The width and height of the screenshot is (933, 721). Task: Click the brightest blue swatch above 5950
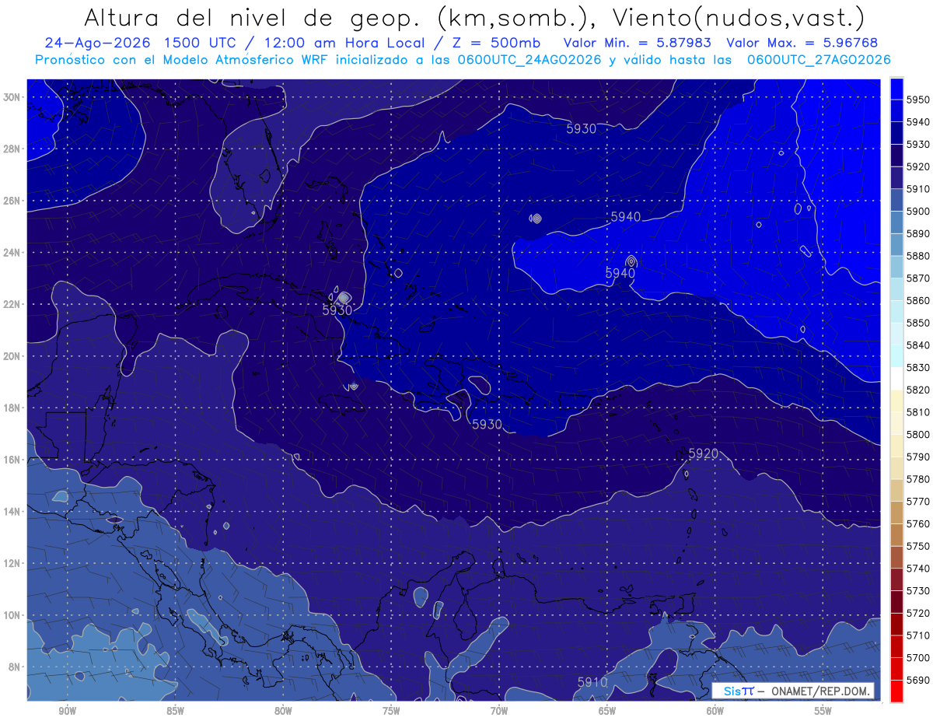[x=896, y=88]
